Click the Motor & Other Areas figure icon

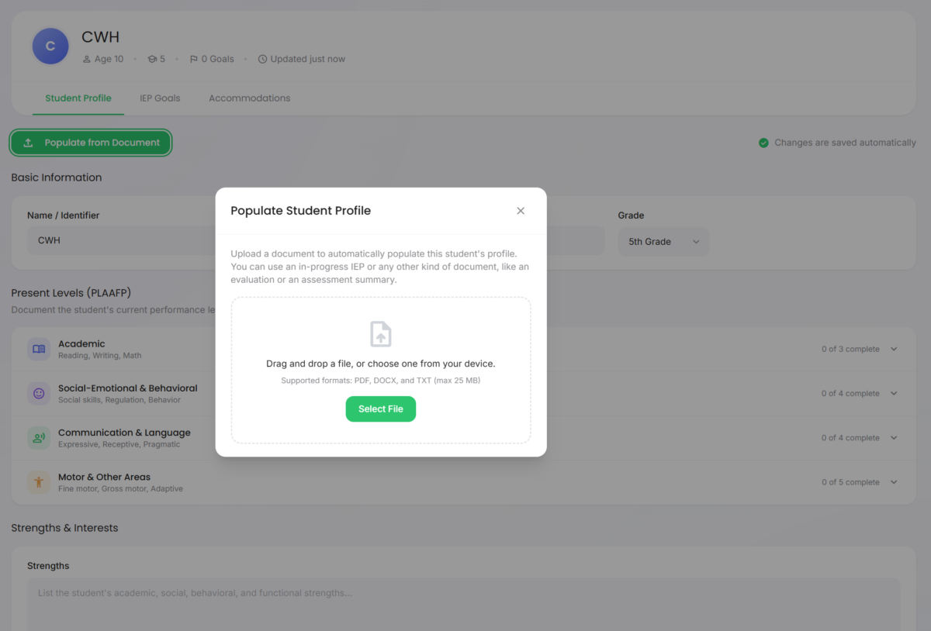point(39,482)
